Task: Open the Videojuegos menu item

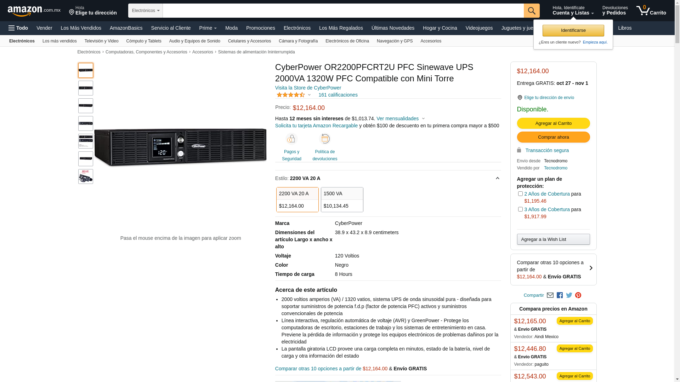Action: [x=479, y=28]
